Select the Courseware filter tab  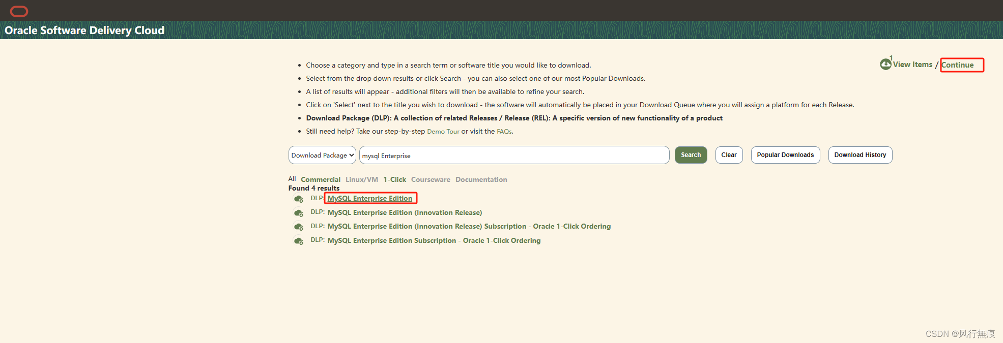[x=431, y=179]
